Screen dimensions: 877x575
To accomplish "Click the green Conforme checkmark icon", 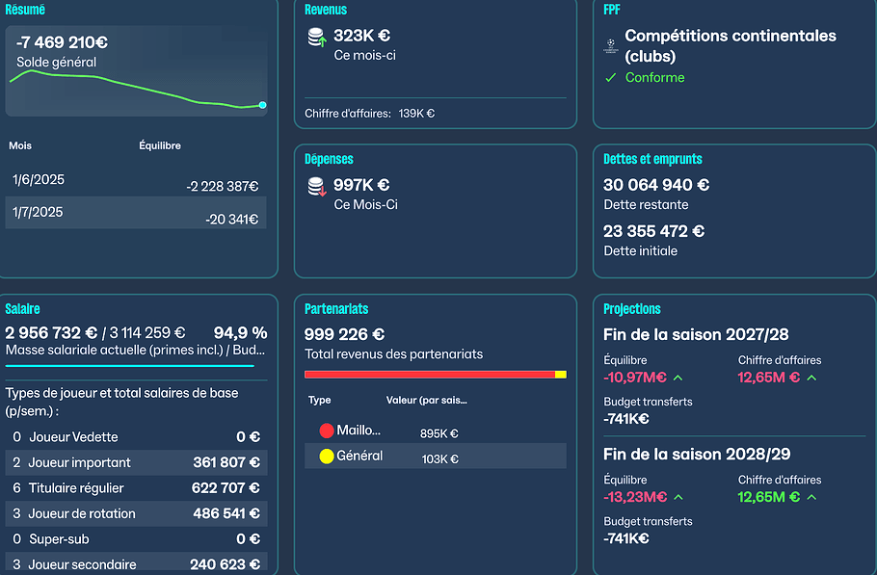I will point(610,78).
